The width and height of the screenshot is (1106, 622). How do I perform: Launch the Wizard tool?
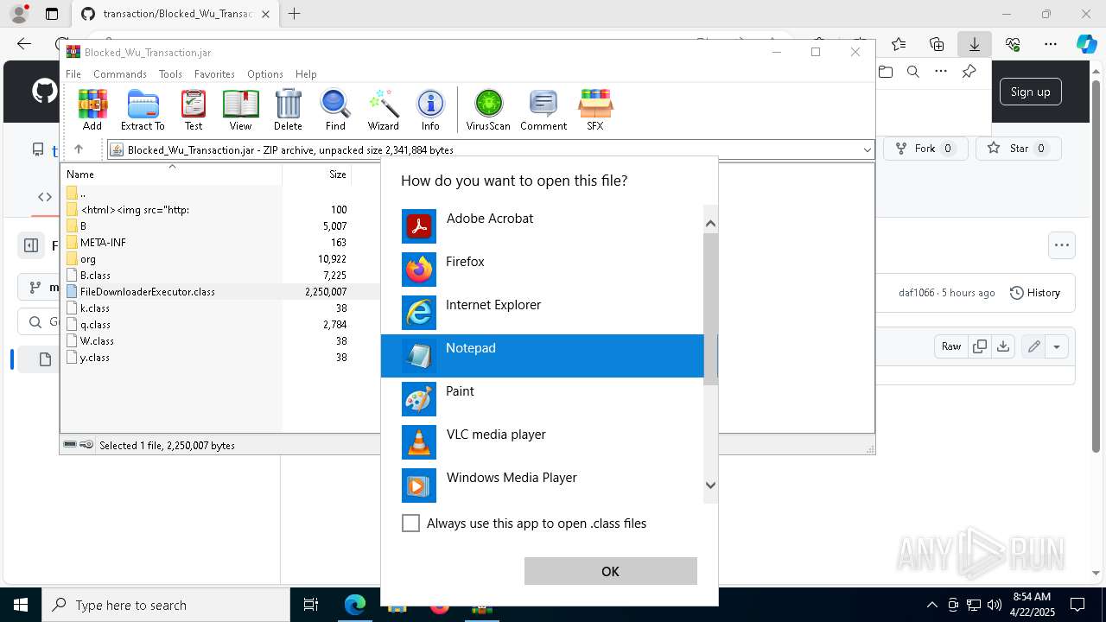click(383, 110)
